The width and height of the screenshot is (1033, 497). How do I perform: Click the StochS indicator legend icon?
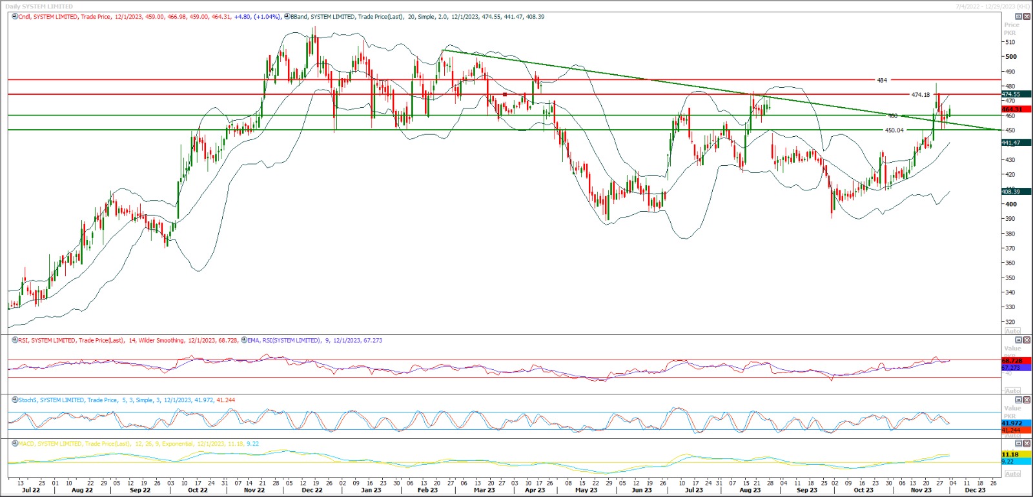pos(15,400)
